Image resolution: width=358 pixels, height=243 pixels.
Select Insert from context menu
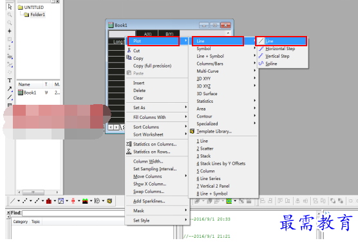point(157,83)
